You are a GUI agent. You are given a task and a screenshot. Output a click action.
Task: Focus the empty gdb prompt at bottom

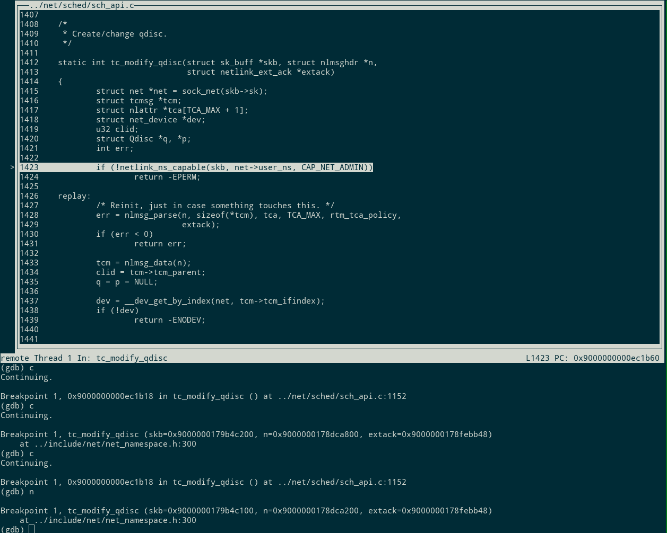tap(31, 529)
